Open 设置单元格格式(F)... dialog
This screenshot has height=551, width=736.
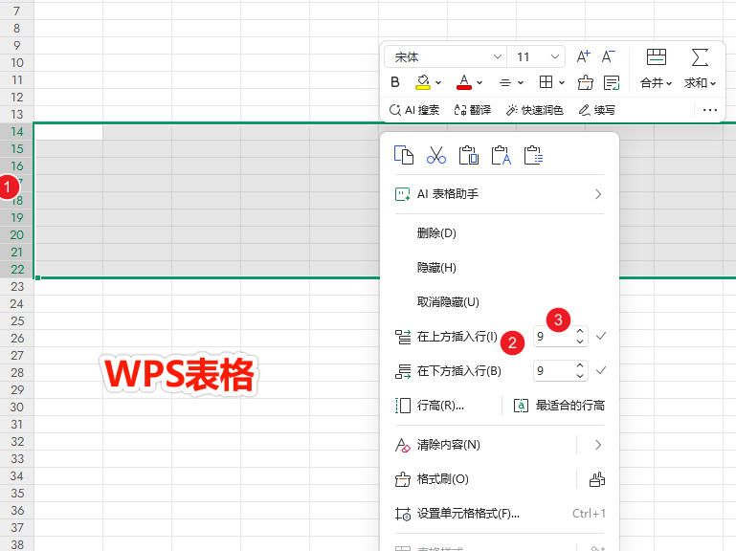(468, 514)
